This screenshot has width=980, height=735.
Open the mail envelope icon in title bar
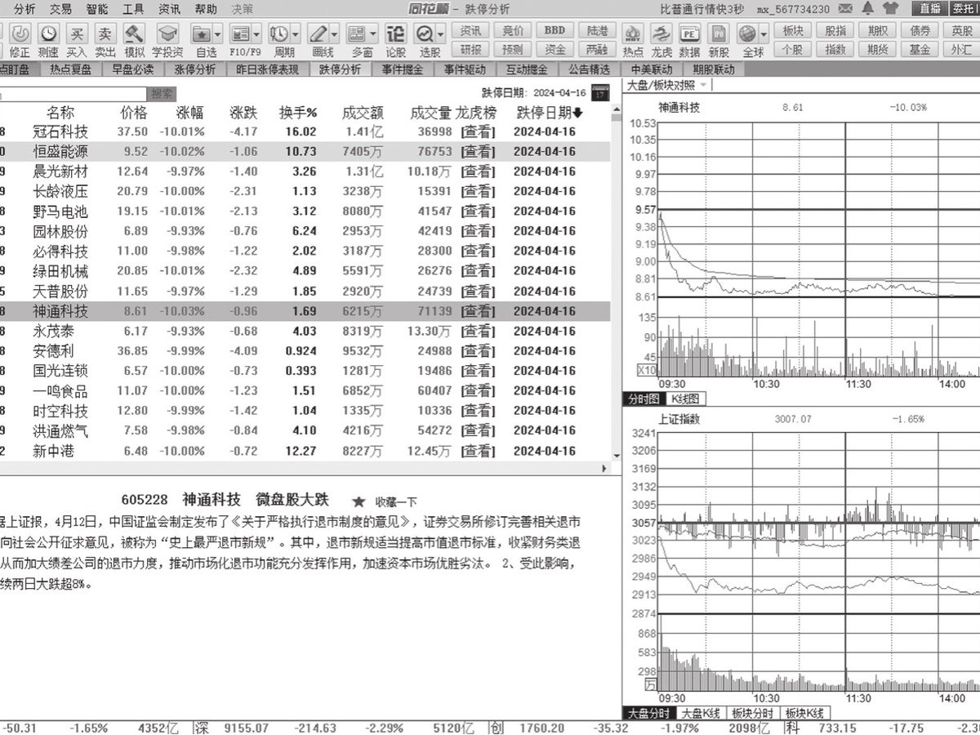coord(846,9)
